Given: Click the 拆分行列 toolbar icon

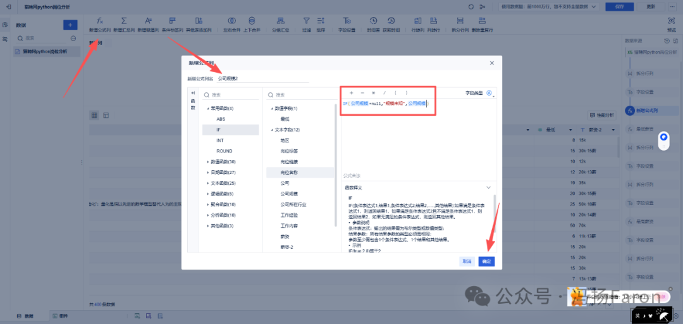Looking at the screenshot, I should pyautogui.click(x=460, y=20).
